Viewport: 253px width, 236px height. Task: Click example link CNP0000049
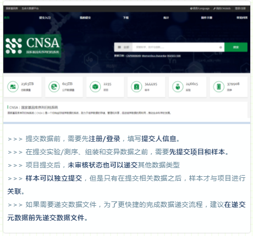(x=134, y=56)
